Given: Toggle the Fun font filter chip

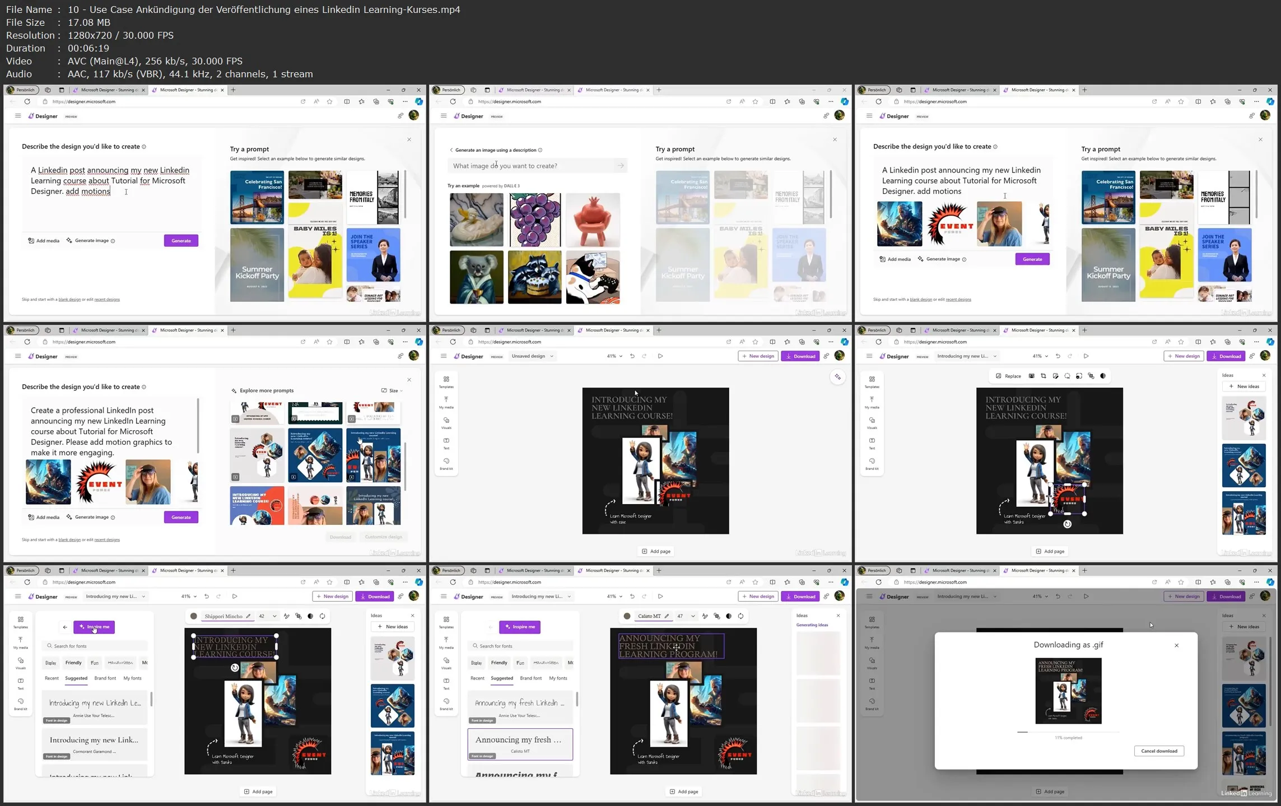Looking at the screenshot, I should coord(520,663).
